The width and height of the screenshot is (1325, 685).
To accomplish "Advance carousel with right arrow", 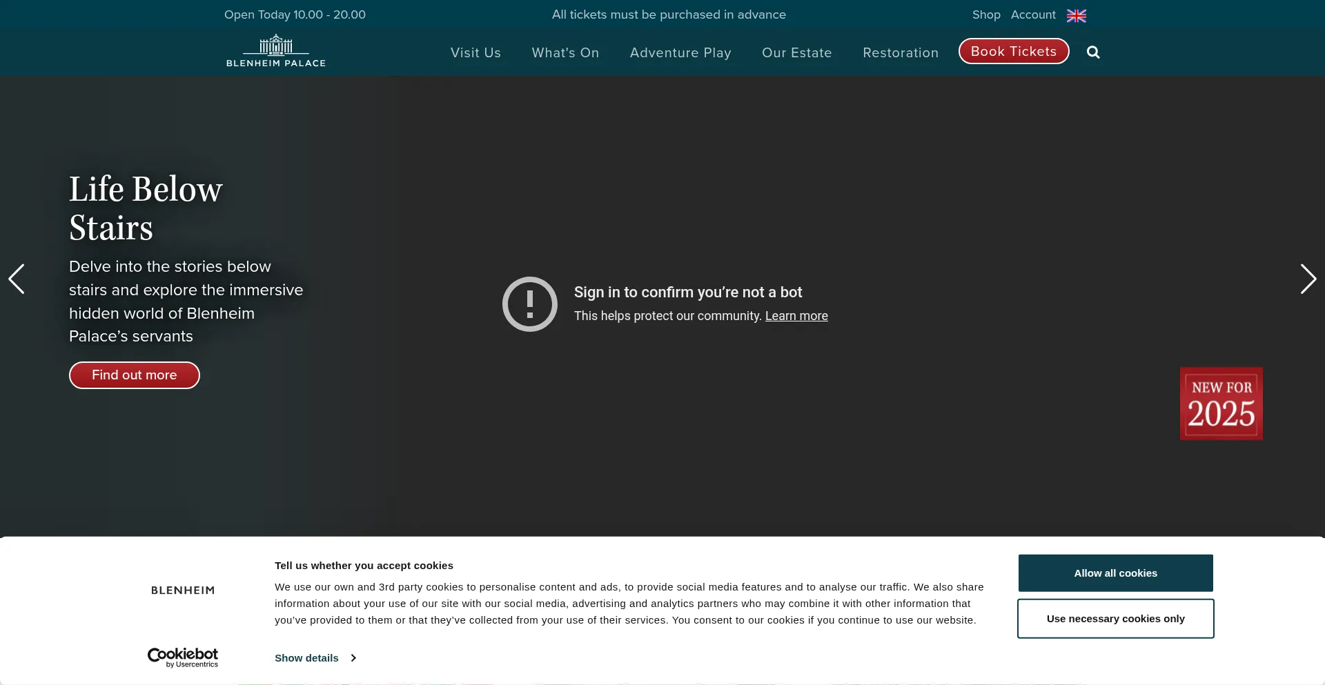I will click(x=1308, y=279).
